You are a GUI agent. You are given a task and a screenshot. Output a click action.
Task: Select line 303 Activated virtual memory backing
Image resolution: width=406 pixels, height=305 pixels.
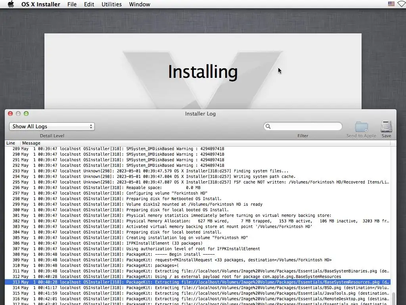coord(197,227)
